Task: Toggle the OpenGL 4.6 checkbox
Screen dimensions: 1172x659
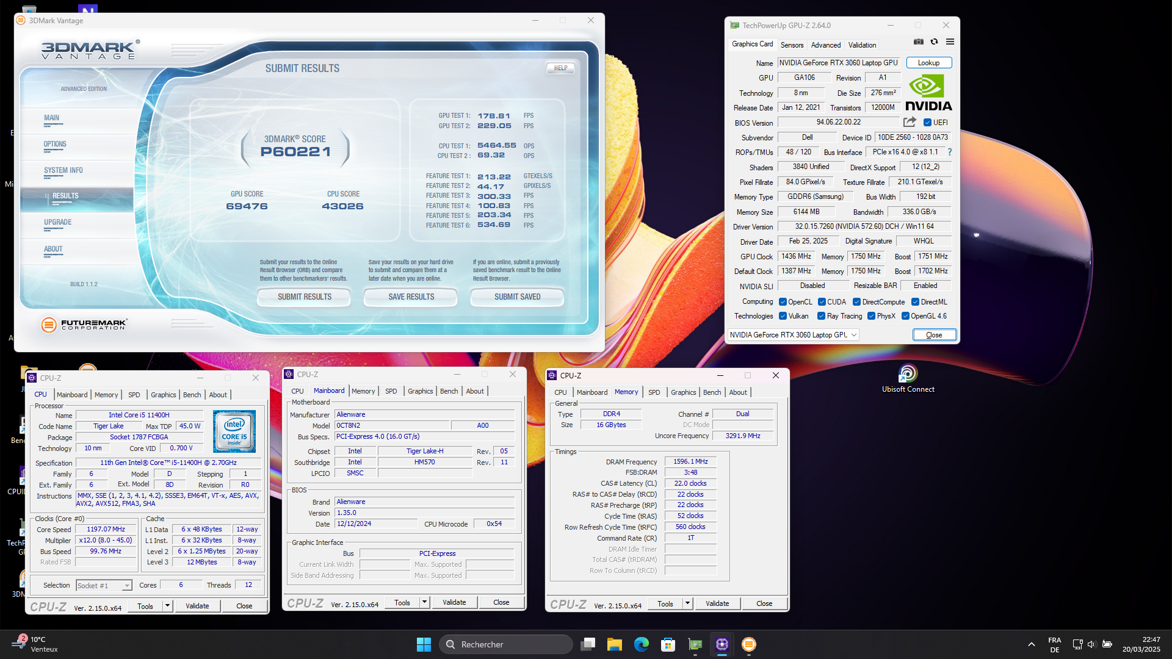Action: point(906,316)
